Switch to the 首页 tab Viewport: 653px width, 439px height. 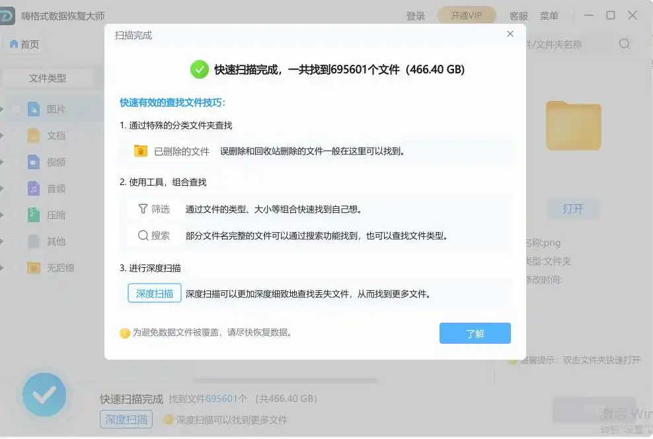point(24,44)
